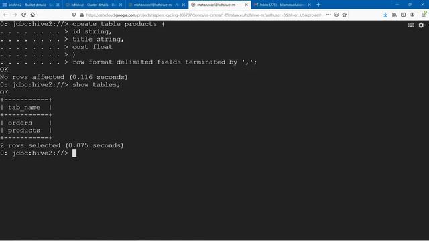The width and height of the screenshot is (429, 241).
Task: Toggle the browser sidebar
Action: pos(404,15)
